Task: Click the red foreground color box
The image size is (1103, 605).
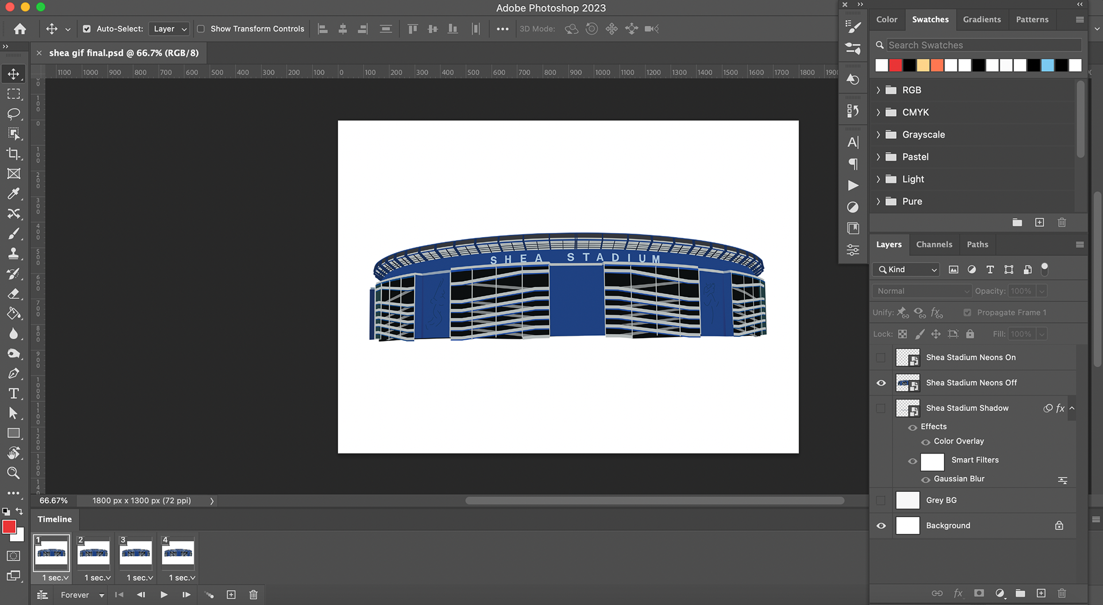Action: coord(9,527)
